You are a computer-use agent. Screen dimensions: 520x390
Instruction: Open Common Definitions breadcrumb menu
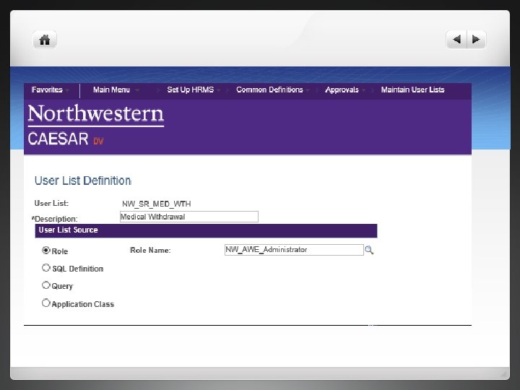click(x=272, y=90)
